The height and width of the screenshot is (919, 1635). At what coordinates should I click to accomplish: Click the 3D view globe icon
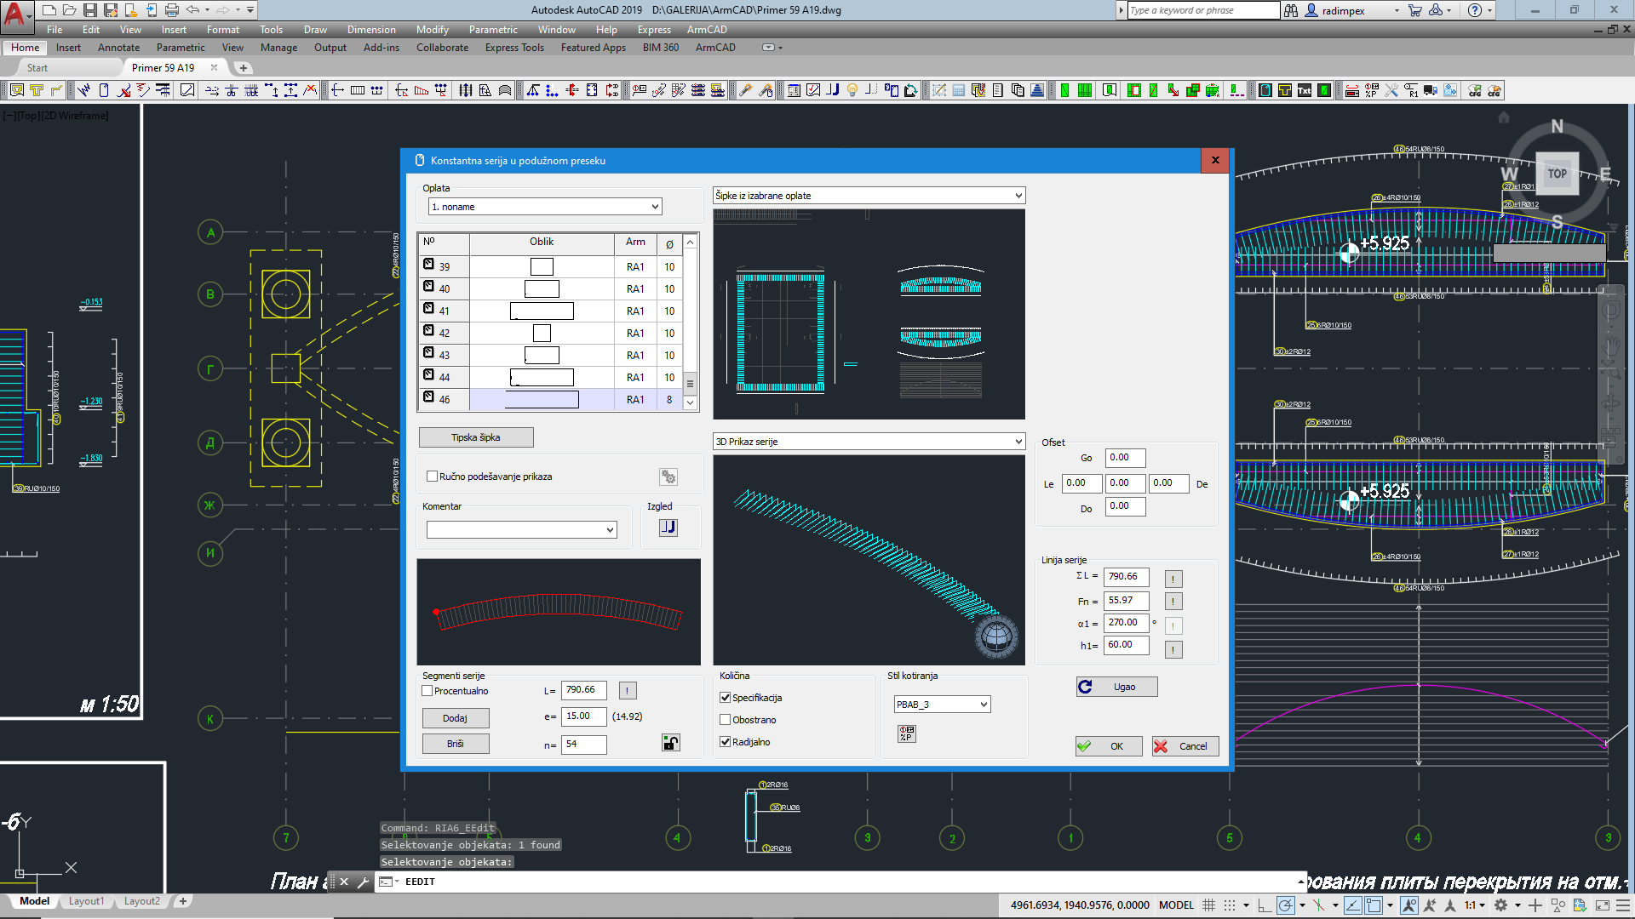pyautogui.click(x=996, y=636)
